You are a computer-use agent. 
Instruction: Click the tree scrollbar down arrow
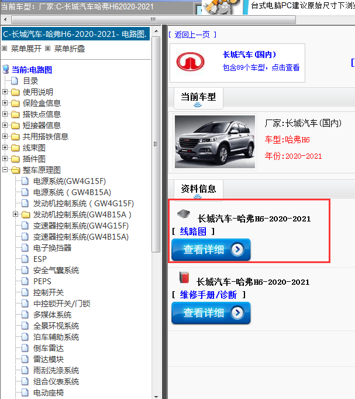click(x=156, y=396)
